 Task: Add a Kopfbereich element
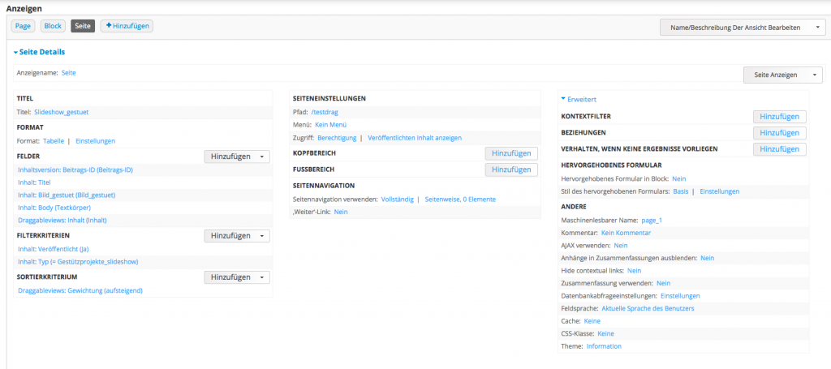click(x=511, y=153)
